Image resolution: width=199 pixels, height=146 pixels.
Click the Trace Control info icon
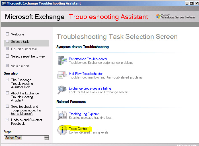[62, 130]
